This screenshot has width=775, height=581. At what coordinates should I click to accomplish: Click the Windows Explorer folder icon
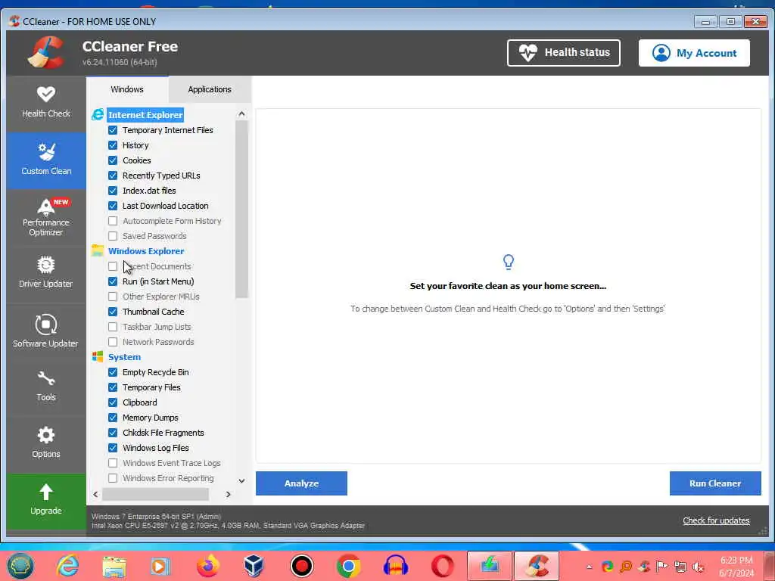[98, 250]
